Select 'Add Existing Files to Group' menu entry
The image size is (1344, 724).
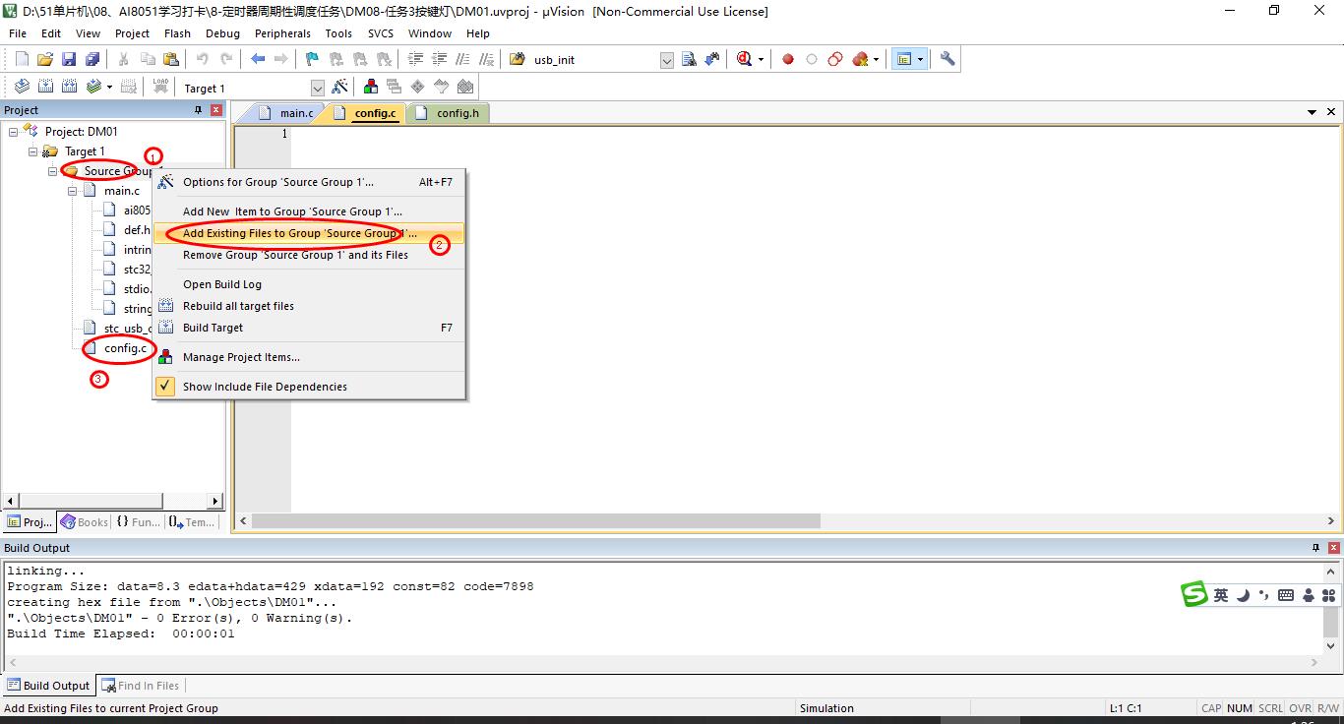coord(299,233)
